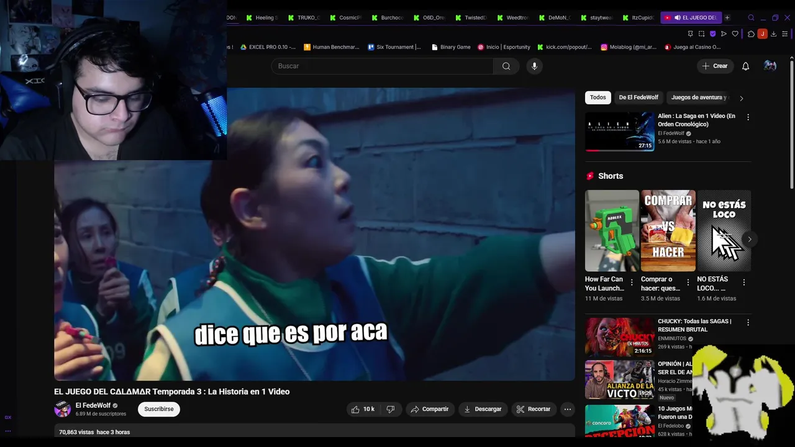Open EXCEL PRO 0.10 bookmark
Viewport: 795px width, 447px height.
(268, 47)
